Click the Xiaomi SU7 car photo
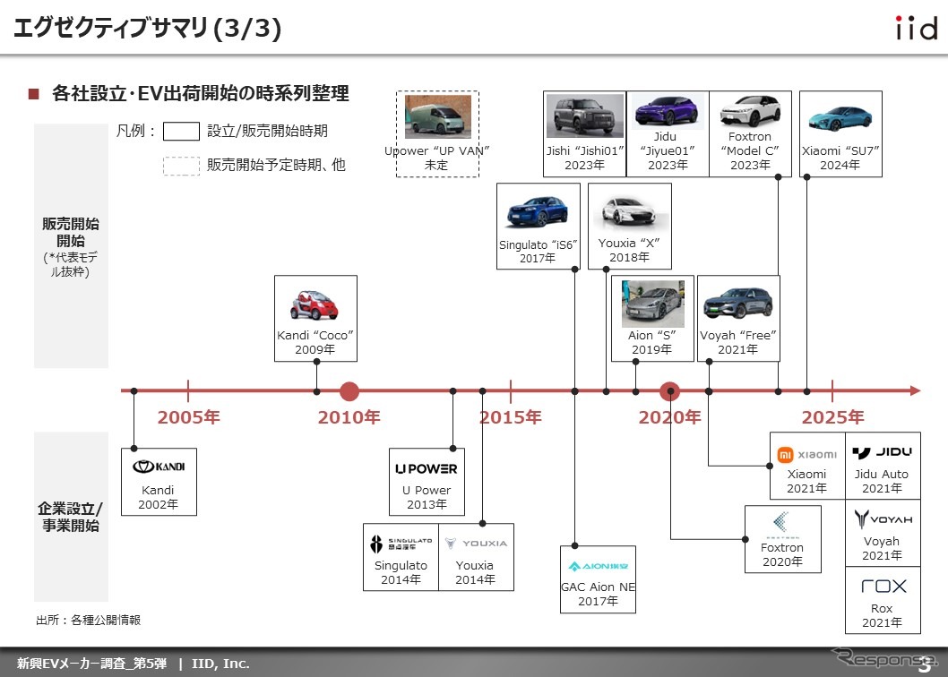The height and width of the screenshot is (677, 948). point(840,117)
